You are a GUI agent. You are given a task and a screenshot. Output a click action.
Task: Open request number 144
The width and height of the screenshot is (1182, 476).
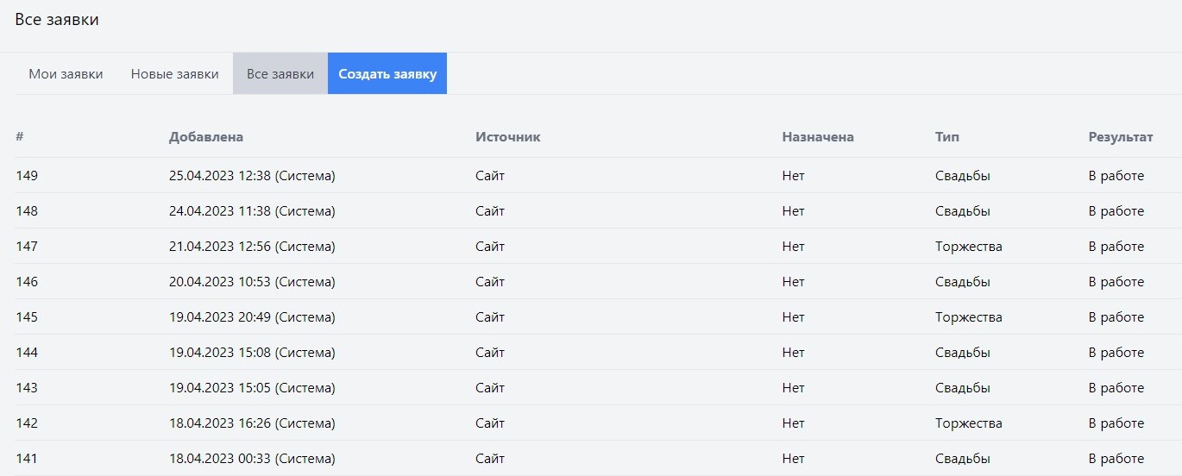(x=27, y=353)
